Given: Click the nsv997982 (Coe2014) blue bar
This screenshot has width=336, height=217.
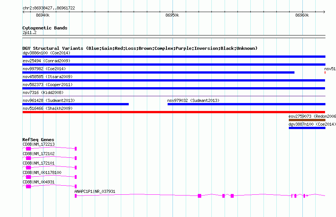Looking at the screenshot, I should point(158,72).
